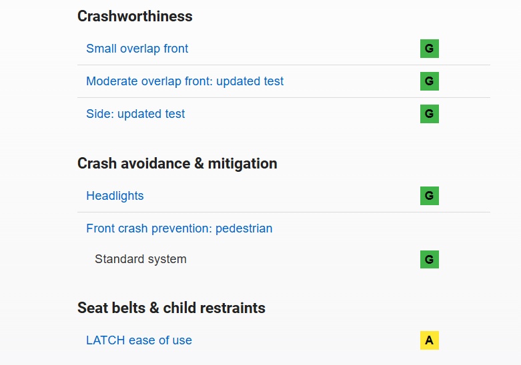Click the Moderate overlap front: updated test link

click(185, 81)
